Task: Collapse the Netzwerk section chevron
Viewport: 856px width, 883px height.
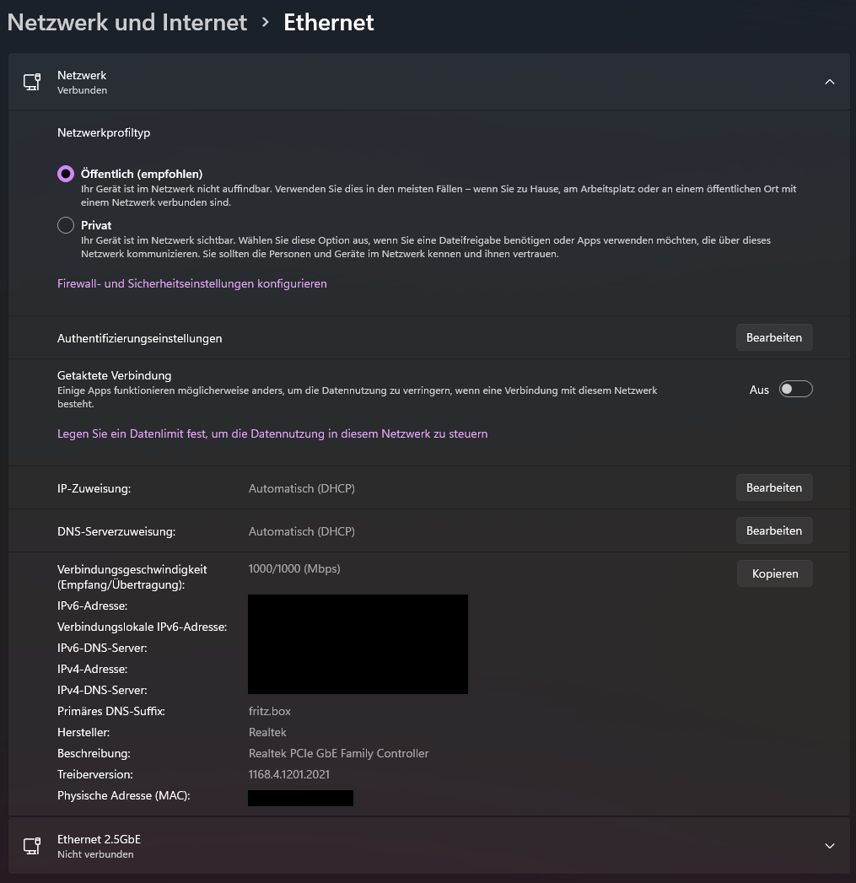Action: coord(829,82)
